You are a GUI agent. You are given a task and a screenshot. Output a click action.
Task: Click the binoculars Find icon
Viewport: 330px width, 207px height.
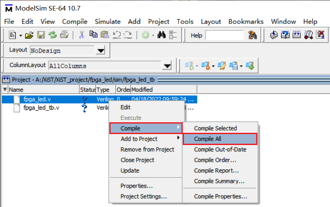161,35
